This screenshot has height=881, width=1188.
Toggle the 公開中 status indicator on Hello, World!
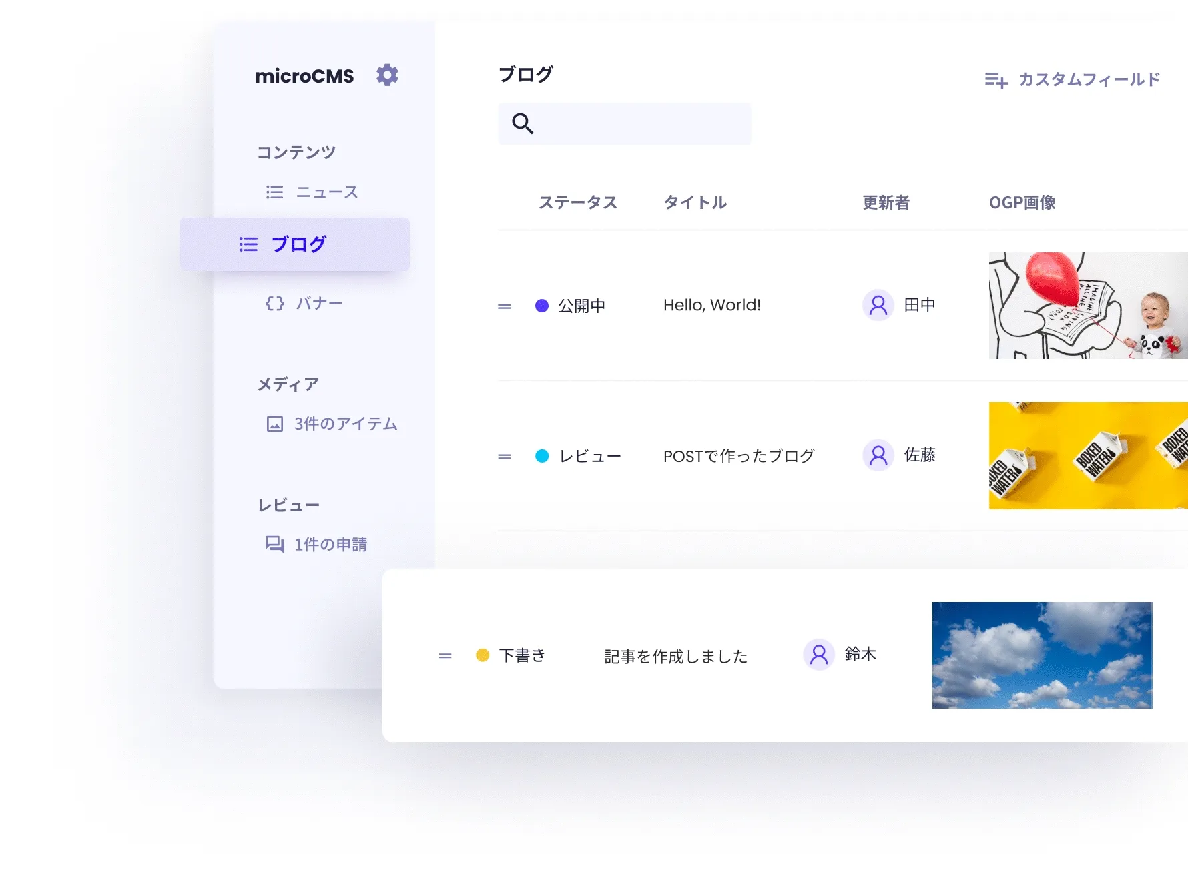(543, 305)
